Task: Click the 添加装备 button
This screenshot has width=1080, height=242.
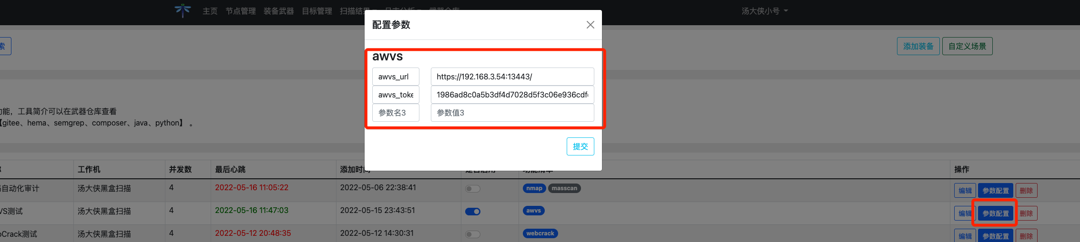Action: coord(918,46)
